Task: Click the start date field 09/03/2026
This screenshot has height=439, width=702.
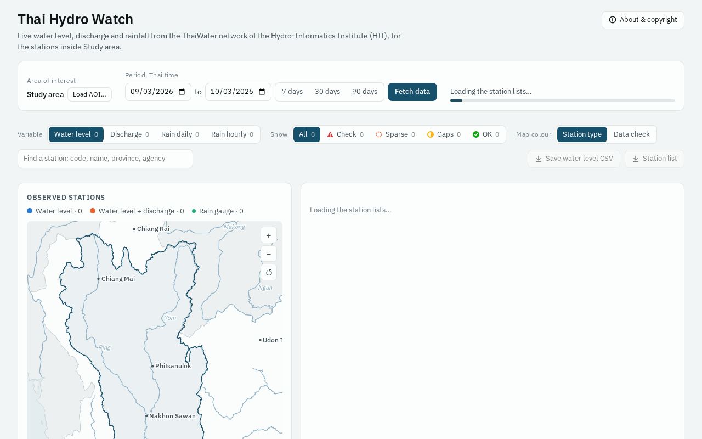Action: click(158, 92)
